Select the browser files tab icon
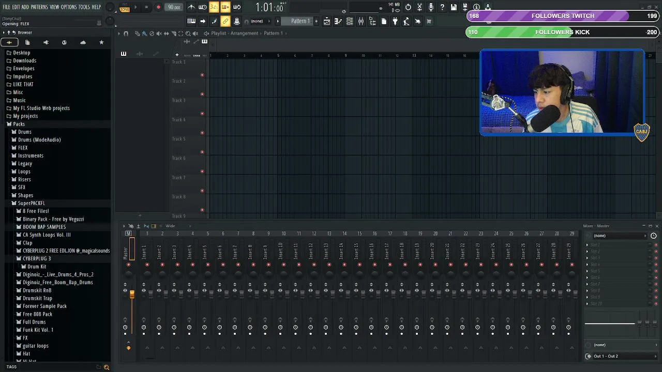Image resolution: width=662 pixels, height=372 pixels. [x=27, y=42]
